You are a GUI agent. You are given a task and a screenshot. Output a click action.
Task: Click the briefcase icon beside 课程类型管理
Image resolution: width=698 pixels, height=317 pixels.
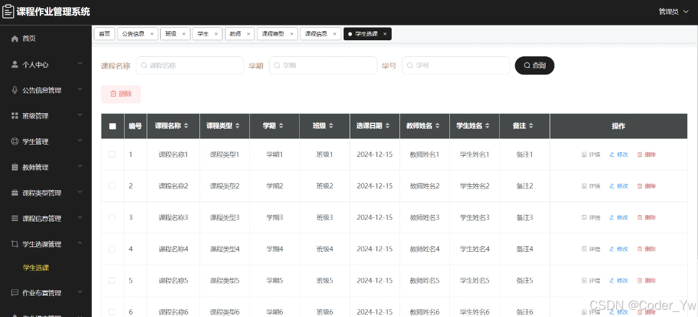click(x=15, y=193)
